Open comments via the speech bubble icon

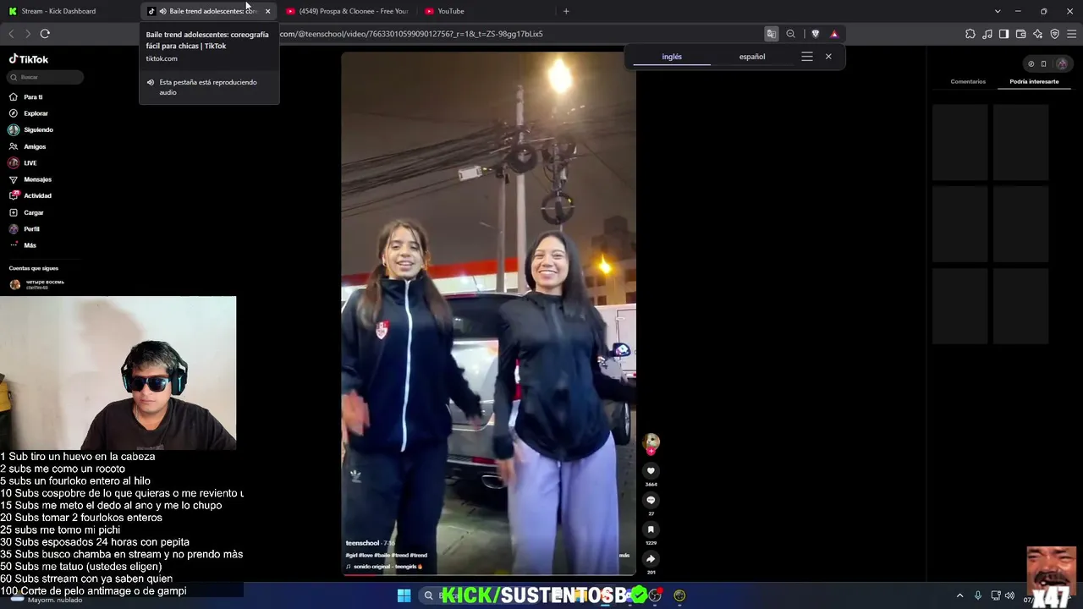click(x=651, y=500)
